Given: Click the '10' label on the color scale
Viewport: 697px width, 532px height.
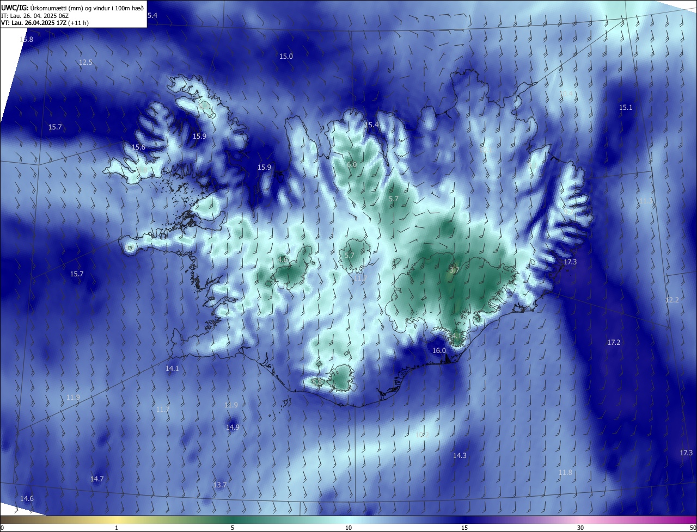Looking at the screenshot, I should [x=348, y=528].
